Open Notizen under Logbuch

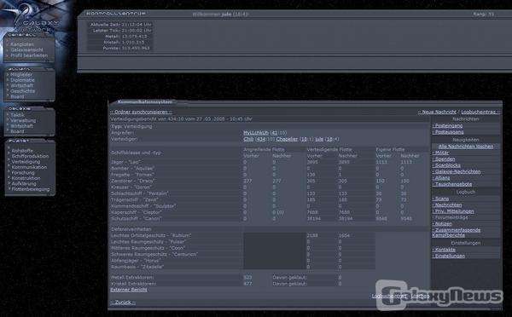point(442,224)
